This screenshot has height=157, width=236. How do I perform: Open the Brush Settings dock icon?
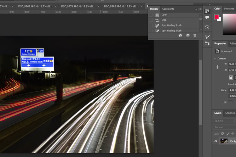[x=207, y=36]
